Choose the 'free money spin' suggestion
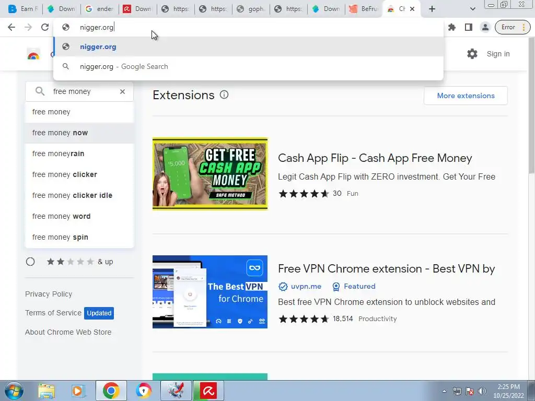This screenshot has height=401, width=535. pyautogui.click(x=79, y=237)
